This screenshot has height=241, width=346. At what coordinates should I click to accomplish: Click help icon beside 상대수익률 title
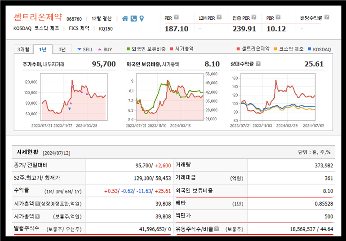pos(258,64)
